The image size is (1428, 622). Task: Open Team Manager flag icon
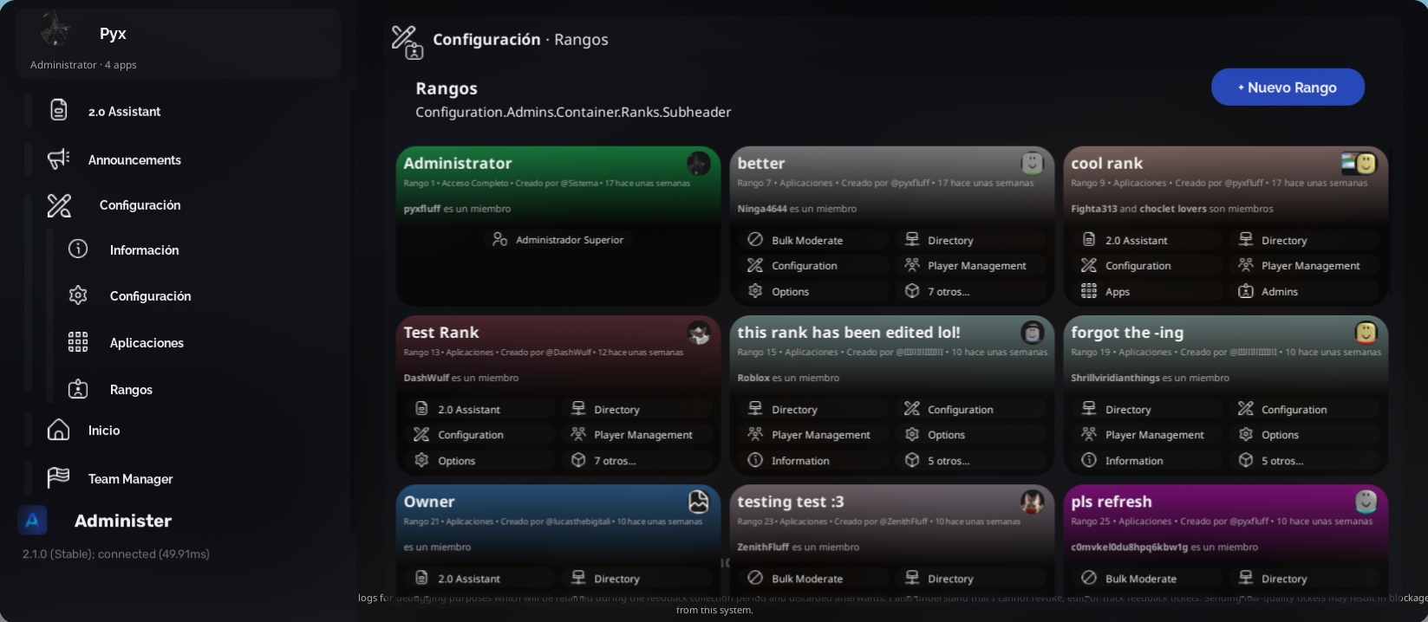pos(58,477)
